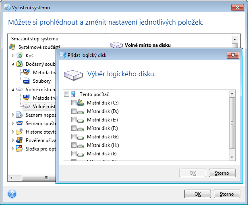The image size is (248, 205).
Task: Tick the checkbox for Místní disk (E:)
Action: click(74, 119)
